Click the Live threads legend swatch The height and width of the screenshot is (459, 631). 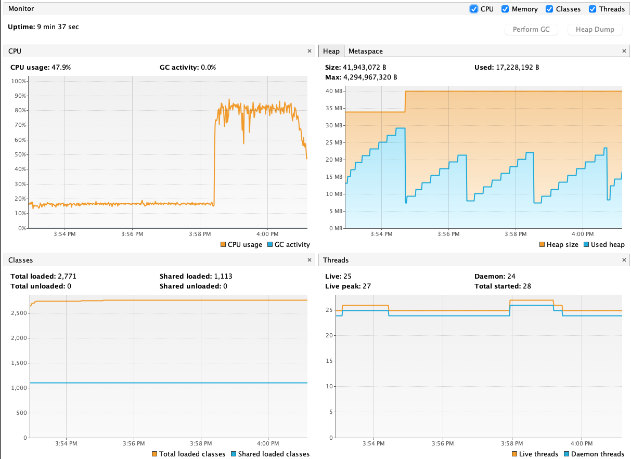point(514,454)
